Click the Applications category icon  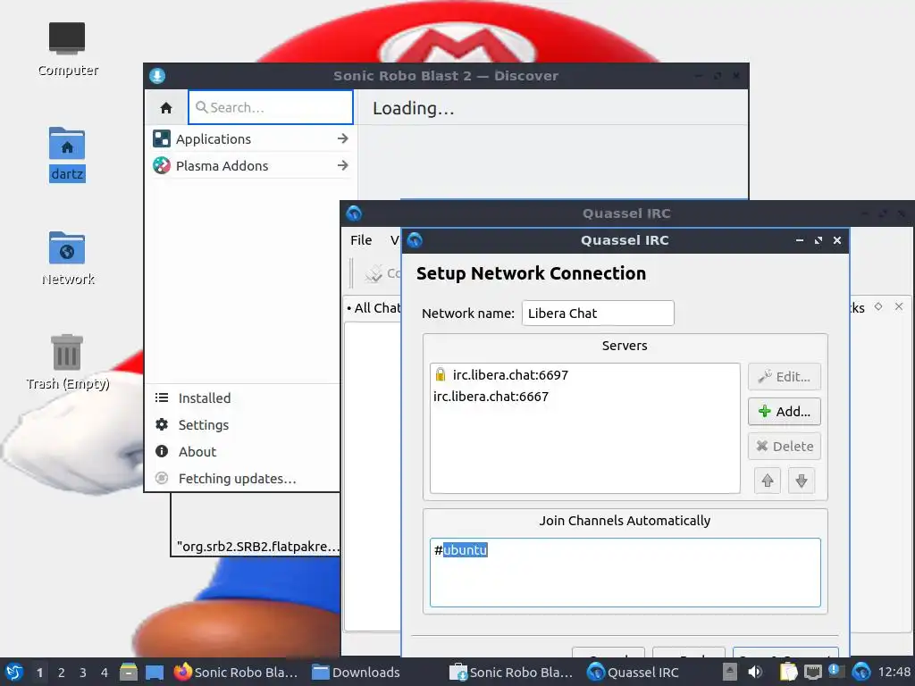pyautogui.click(x=162, y=138)
